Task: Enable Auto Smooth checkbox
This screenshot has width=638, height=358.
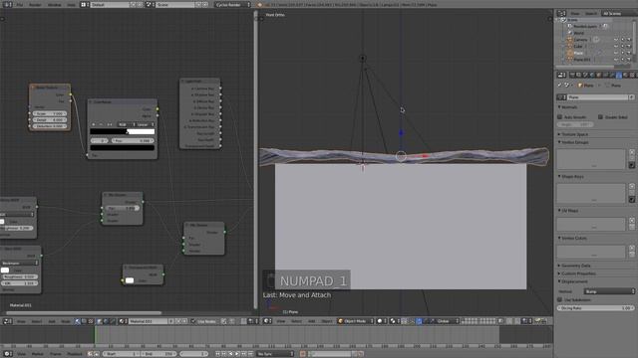Action: [x=560, y=117]
